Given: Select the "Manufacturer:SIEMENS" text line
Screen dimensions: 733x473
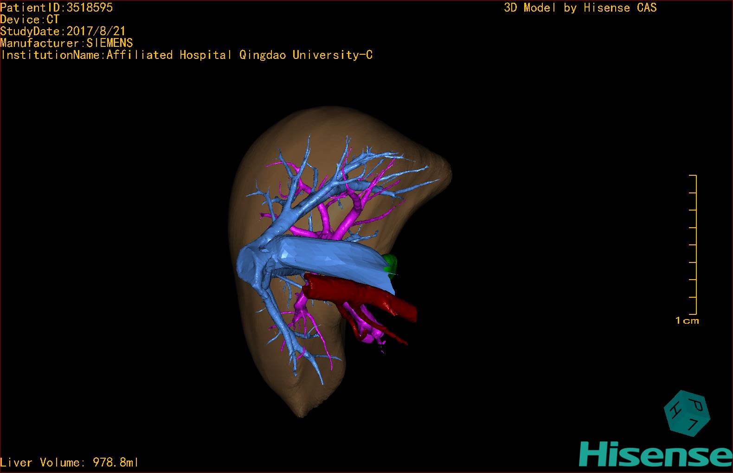Looking at the screenshot, I should click(66, 43).
